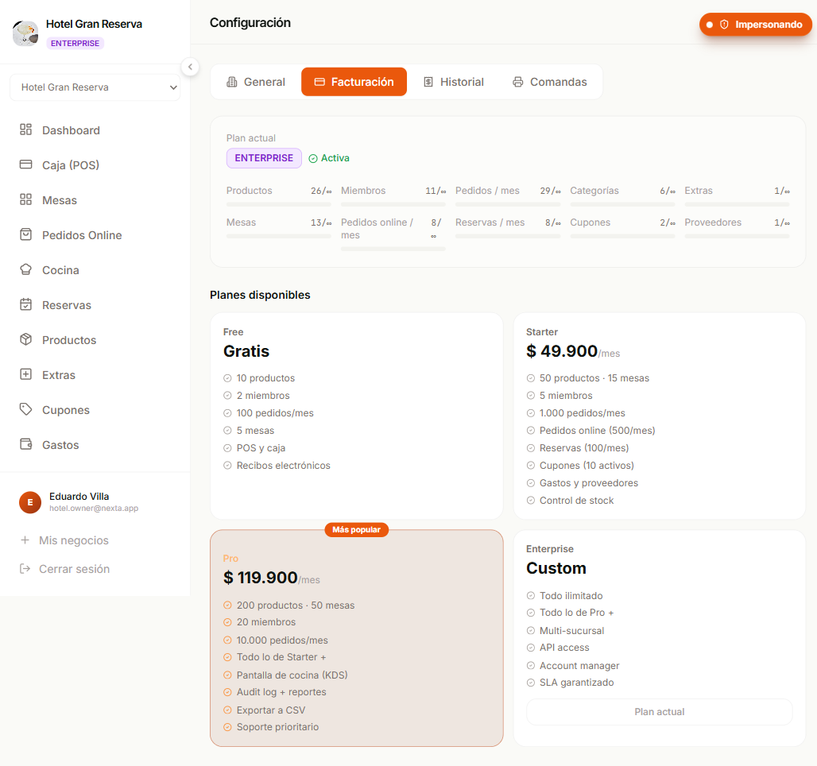Go to Cocina section
The image size is (817, 766).
(x=95, y=270)
